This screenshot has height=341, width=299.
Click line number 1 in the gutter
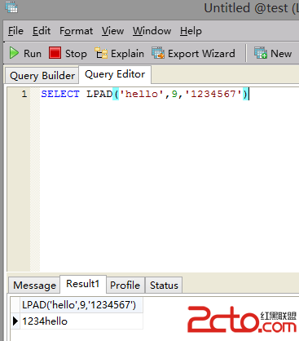point(24,94)
